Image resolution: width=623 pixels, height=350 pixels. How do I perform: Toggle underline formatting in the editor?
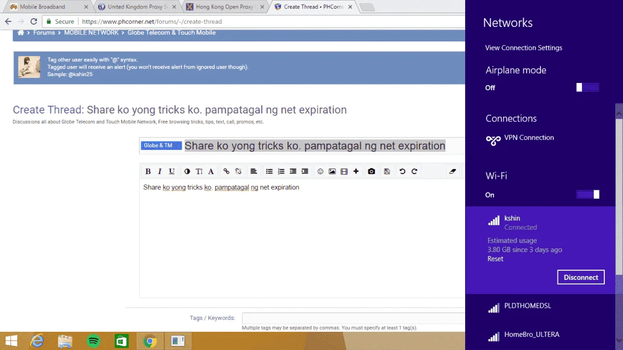pos(172,172)
